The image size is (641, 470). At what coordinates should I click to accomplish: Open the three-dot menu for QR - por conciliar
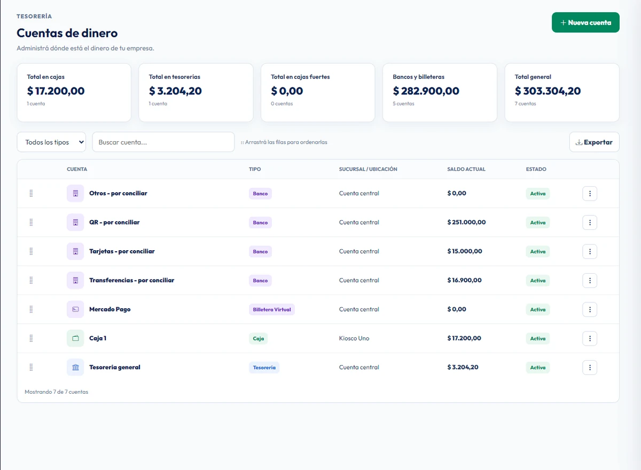point(590,222)
